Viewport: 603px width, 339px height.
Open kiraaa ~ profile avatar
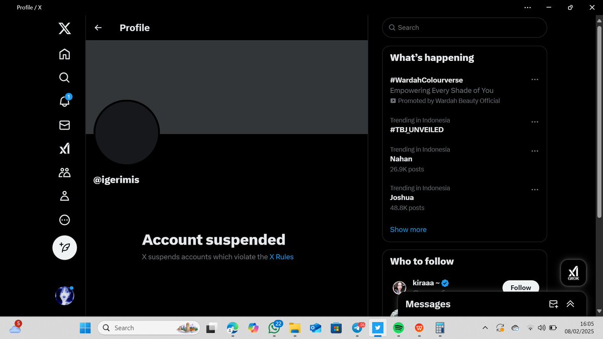coord(399,288)
